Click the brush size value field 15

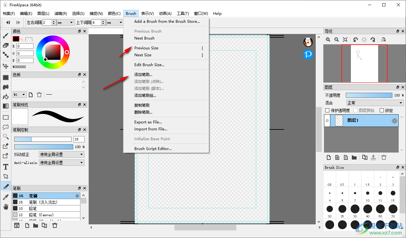click(x=79, y=139)
